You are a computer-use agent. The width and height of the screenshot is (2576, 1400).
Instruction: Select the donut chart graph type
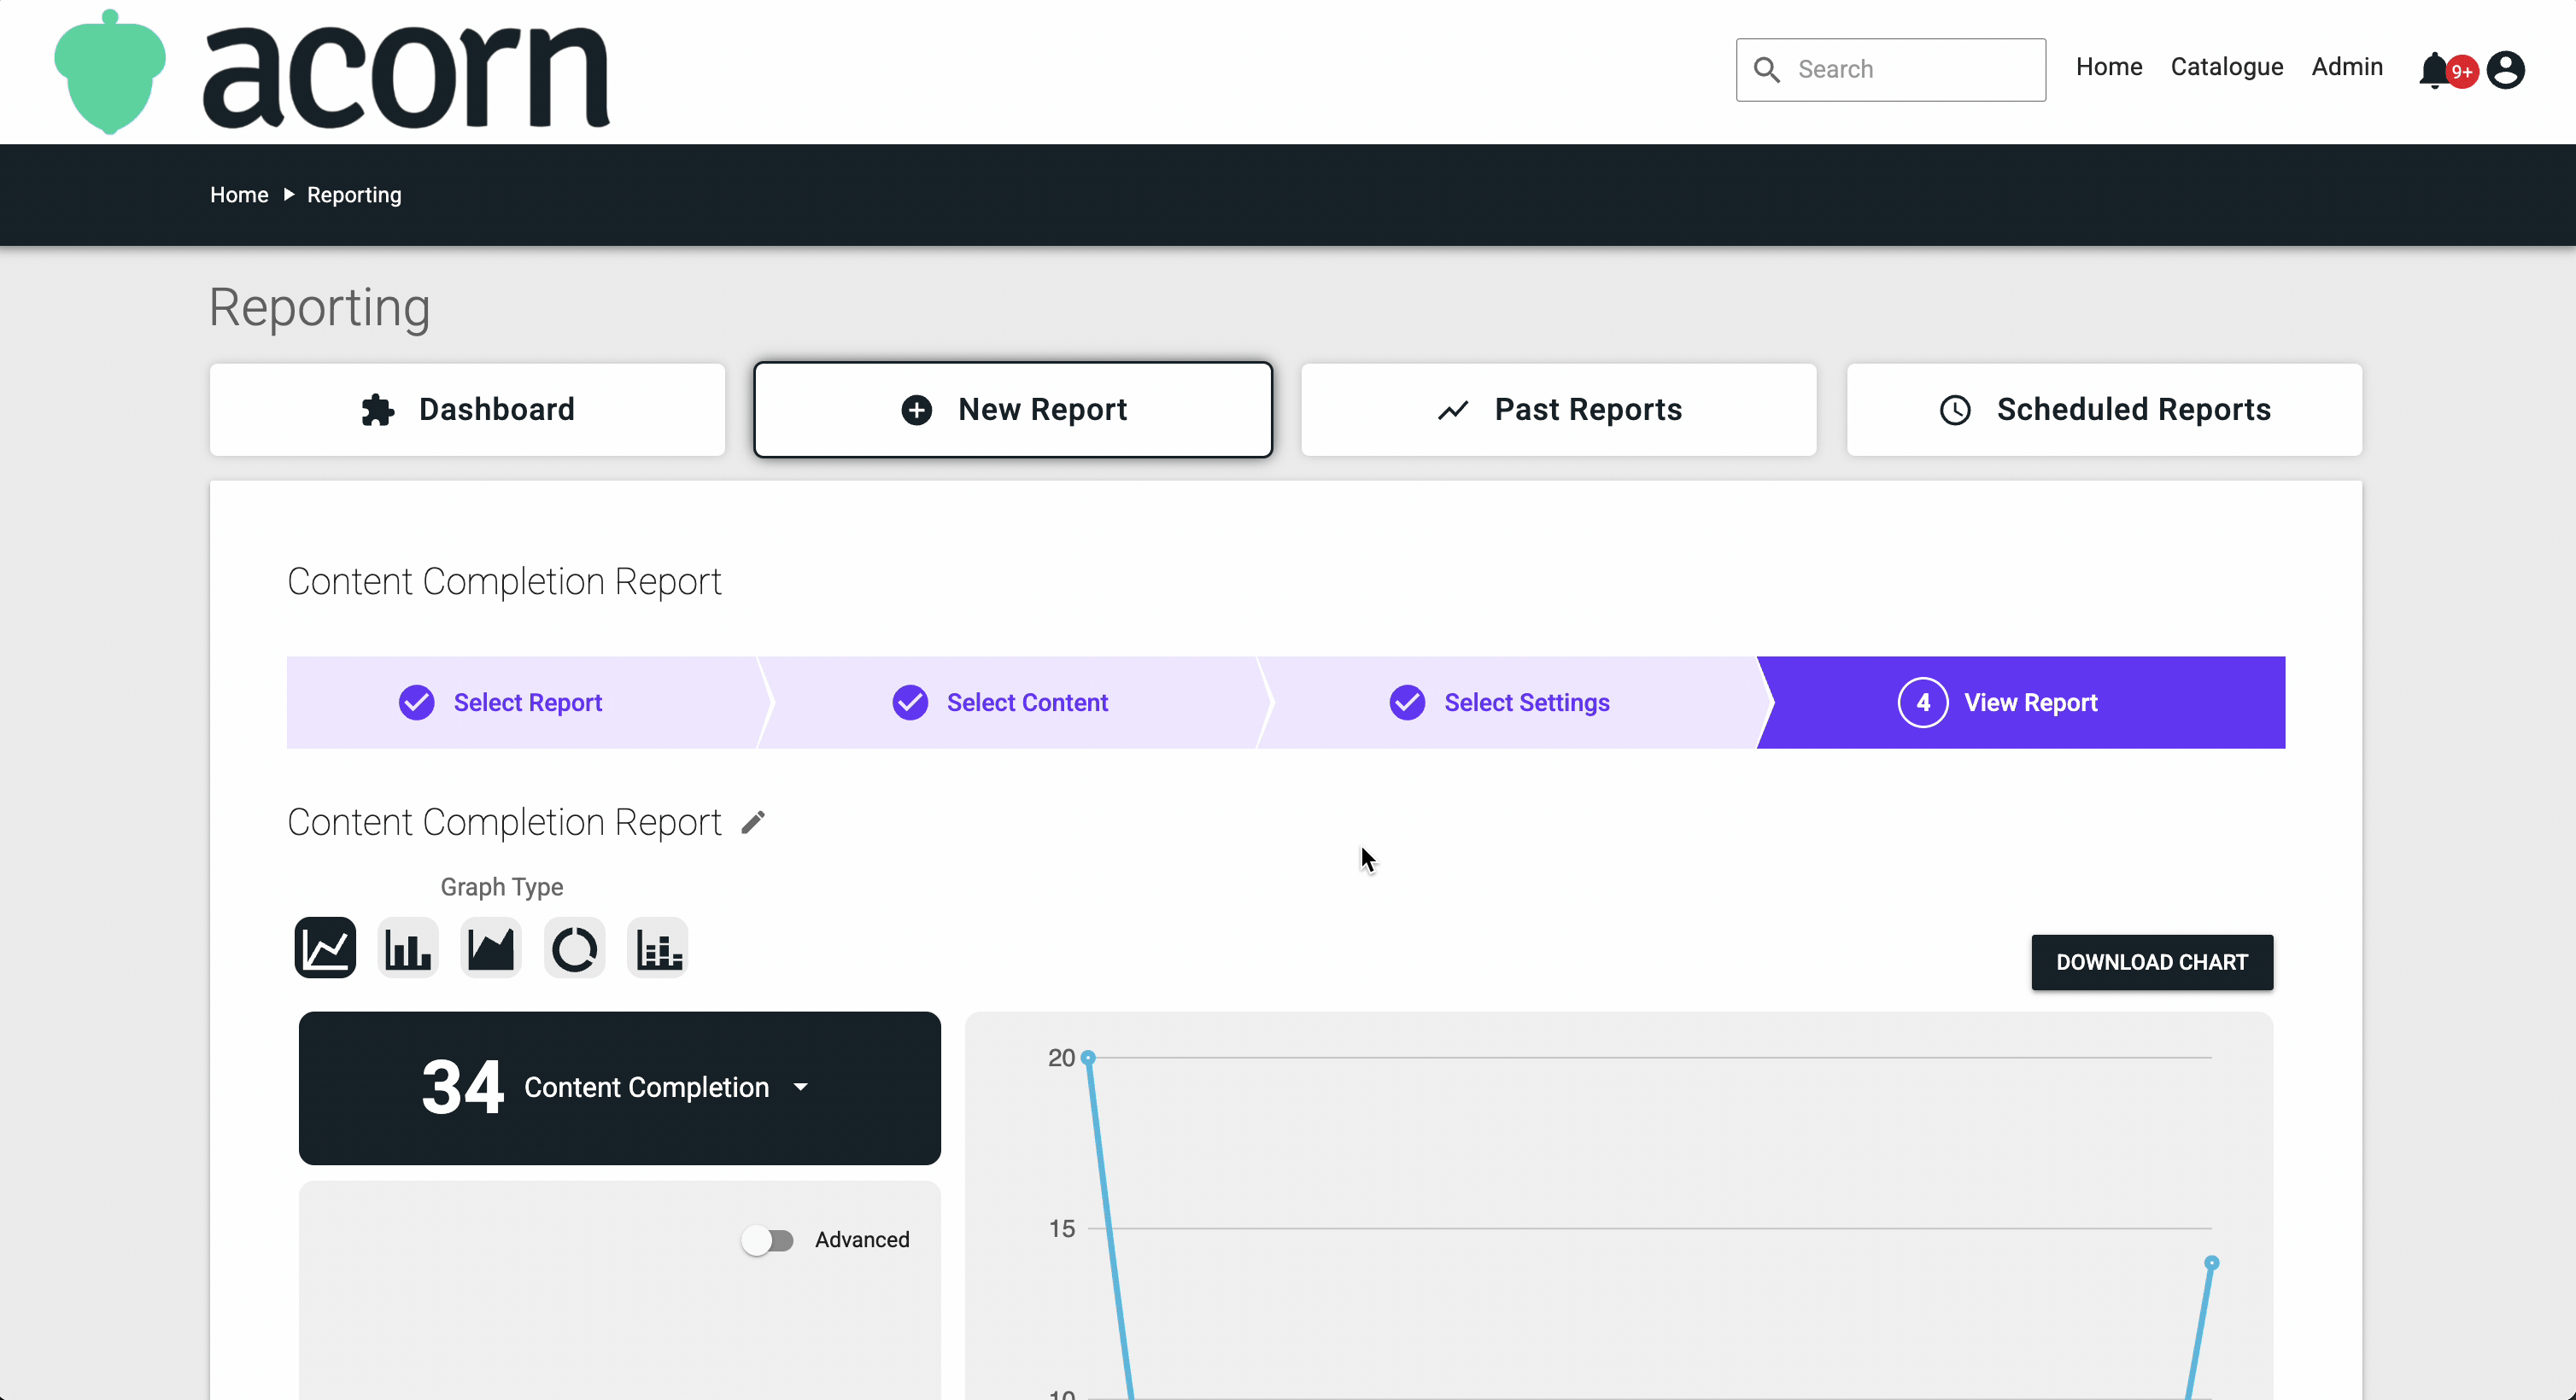[x=575, y=948]
